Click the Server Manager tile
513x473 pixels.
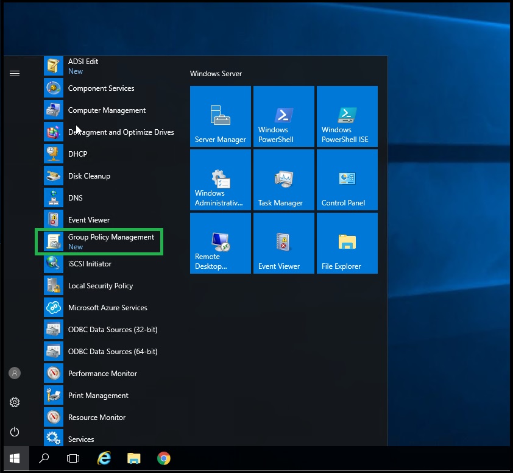coord(220,116)
